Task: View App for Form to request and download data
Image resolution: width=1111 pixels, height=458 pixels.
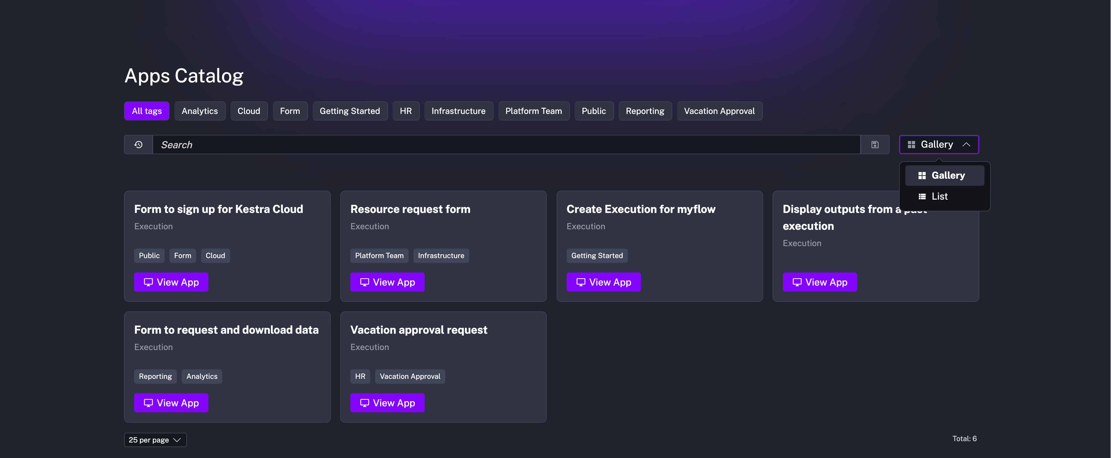Action: pyautogui.click(x=171, y=403)
